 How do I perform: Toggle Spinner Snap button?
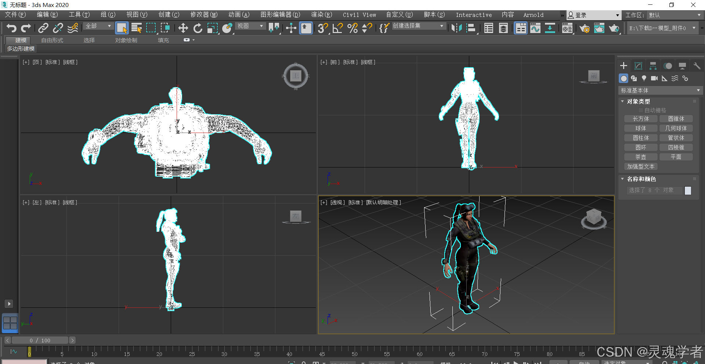point(367,28)
